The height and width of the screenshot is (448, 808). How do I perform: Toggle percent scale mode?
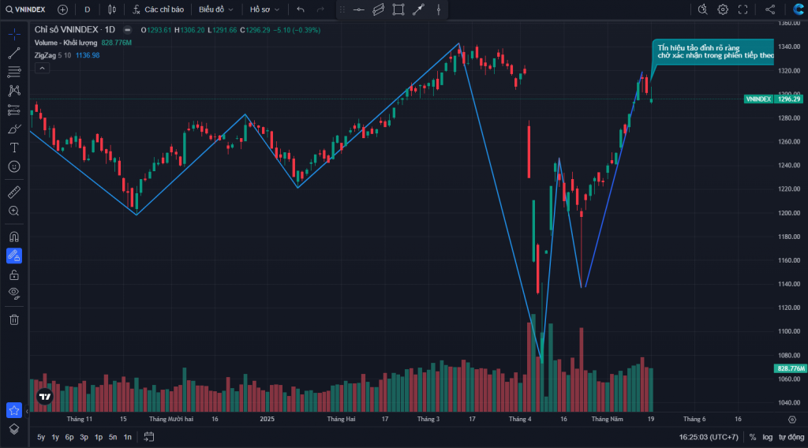[x=753, y=437]
